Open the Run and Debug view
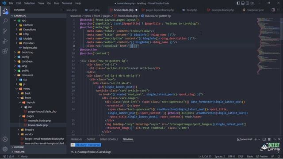This screenshot has width=283, height=159. coord(5,41)
